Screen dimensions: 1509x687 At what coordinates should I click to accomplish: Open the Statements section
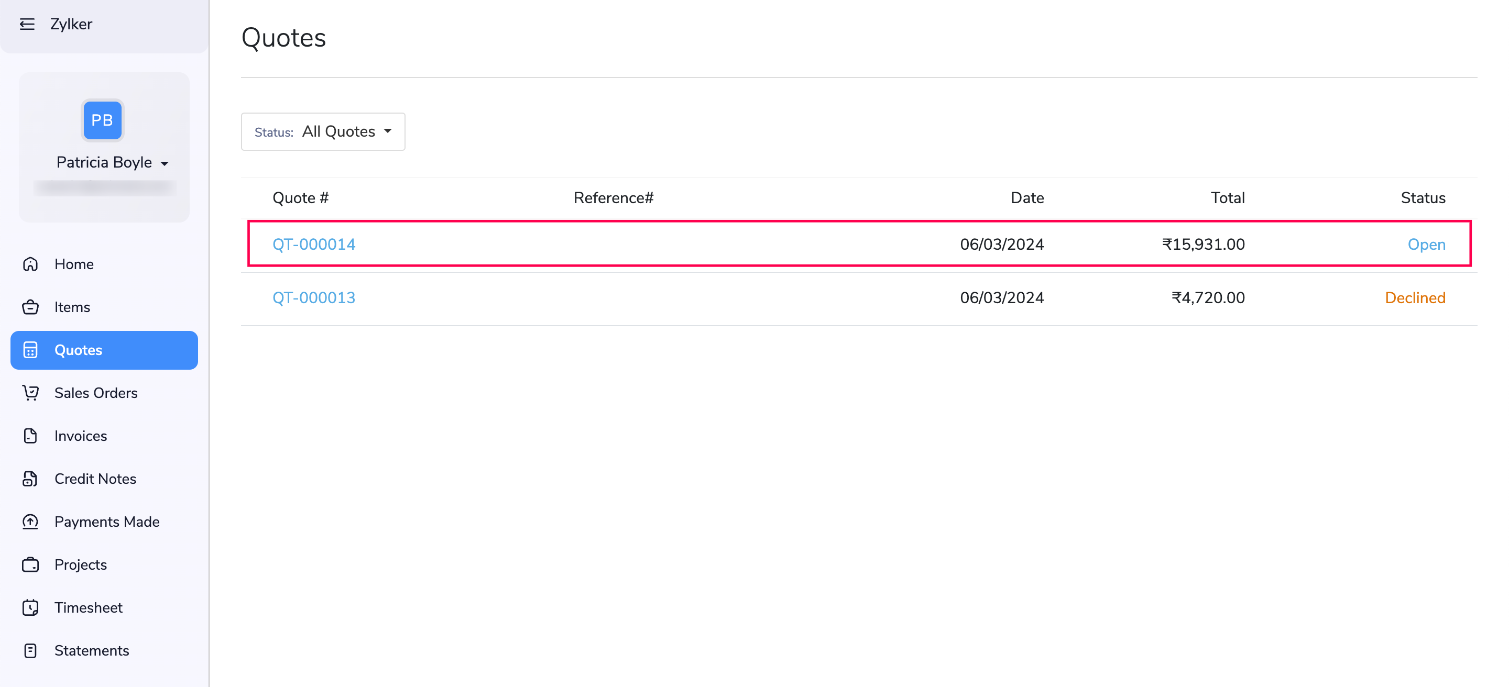click(x=30, y=650)
